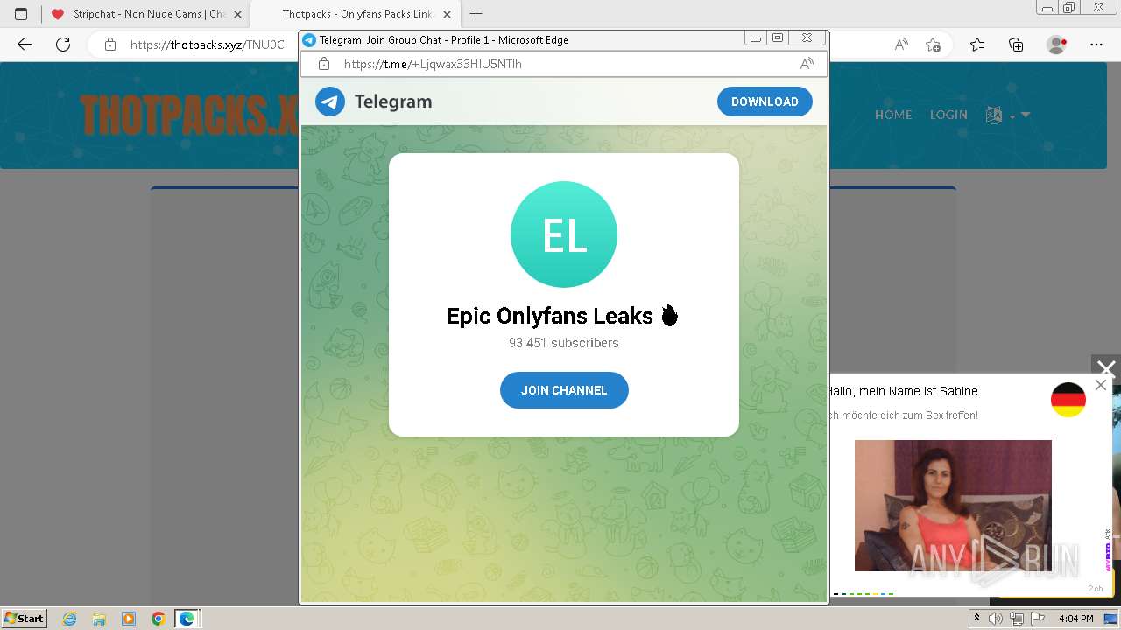The width and height of the screenshot is (1121, 630).
Task: Click the Telegram DOWNLOAD button
Action: [x=765, y=101]
